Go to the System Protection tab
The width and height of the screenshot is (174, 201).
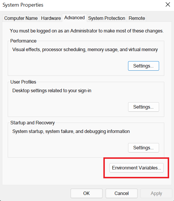tap(107, 18)
